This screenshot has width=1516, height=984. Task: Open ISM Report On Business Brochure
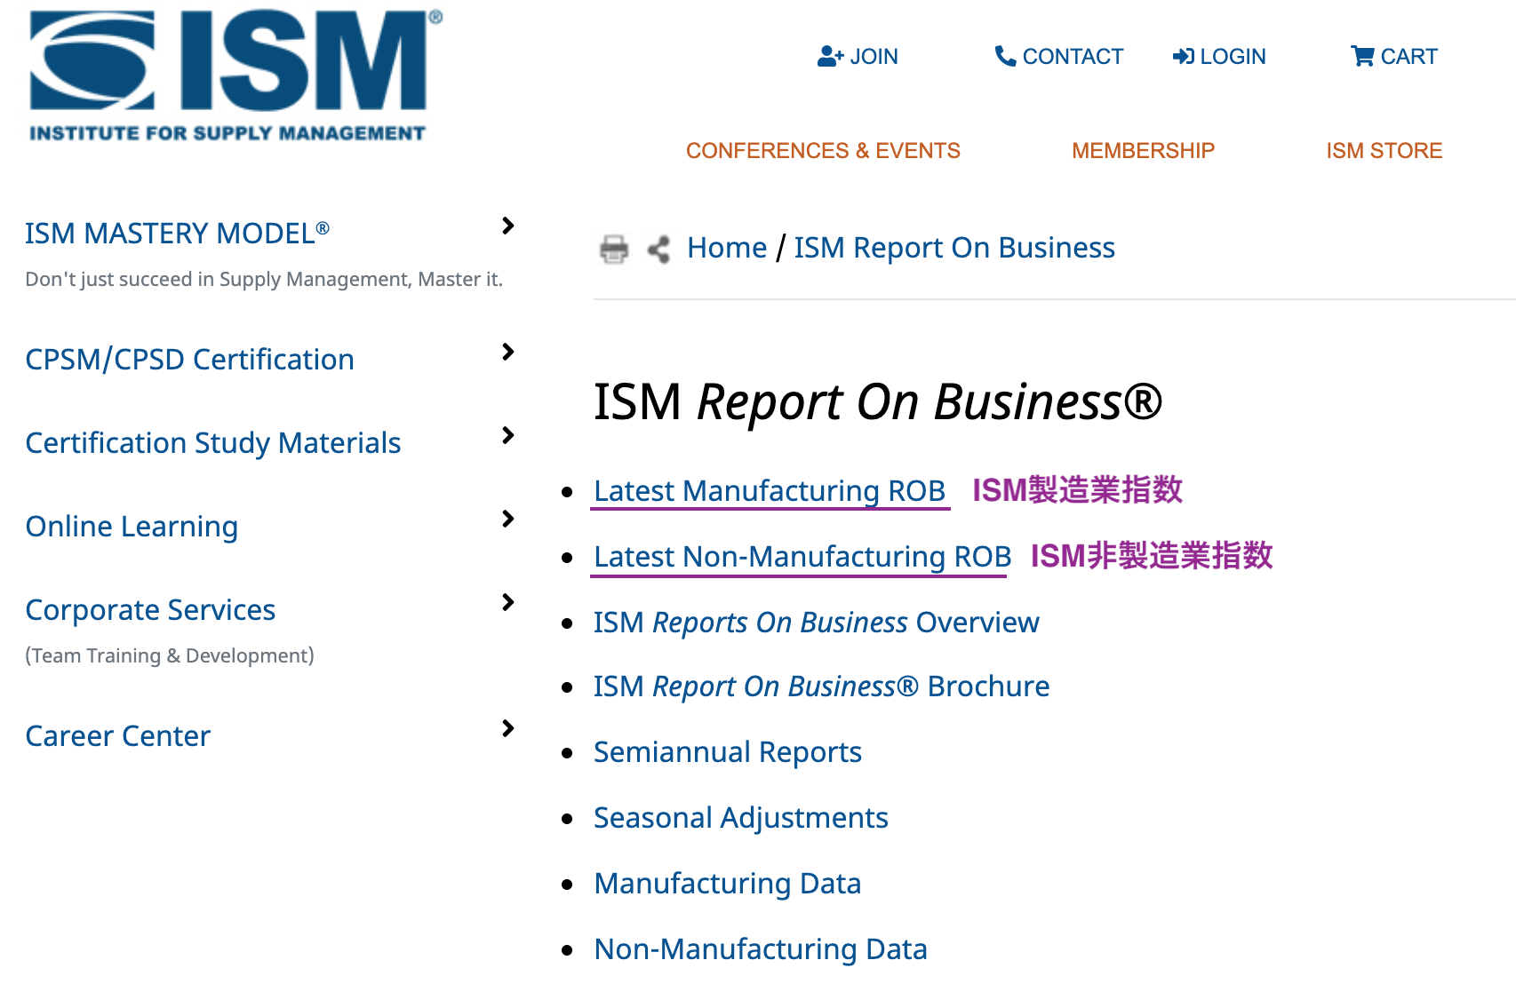(x=821, y=686)
